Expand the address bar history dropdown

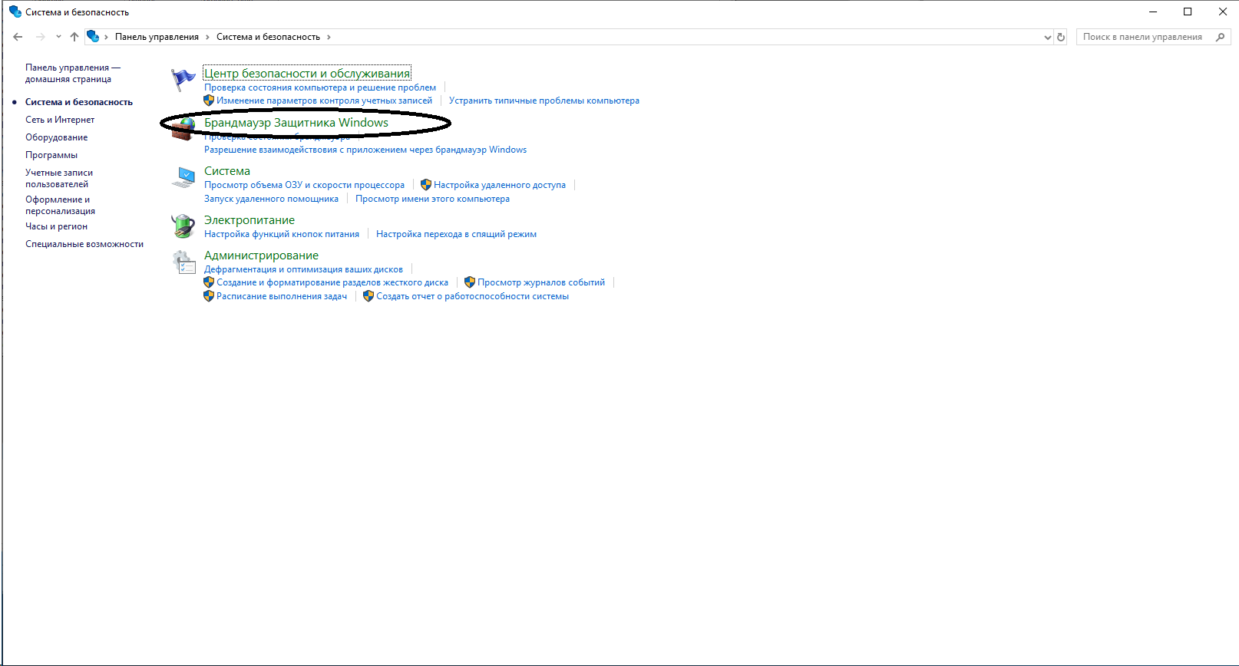[x=1048, y=37]
